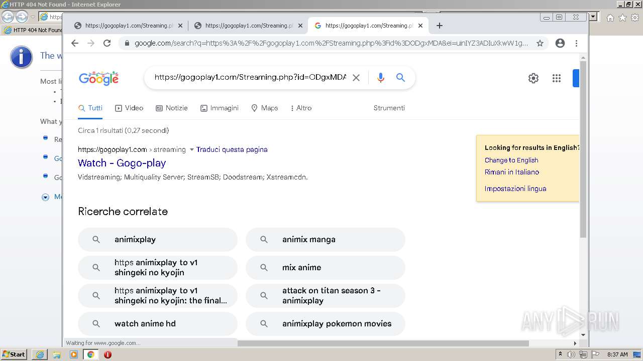The width and height of the screenshot is (643, 361).
Task: Click Traduci questa pagina link
Action: point(232,149)
